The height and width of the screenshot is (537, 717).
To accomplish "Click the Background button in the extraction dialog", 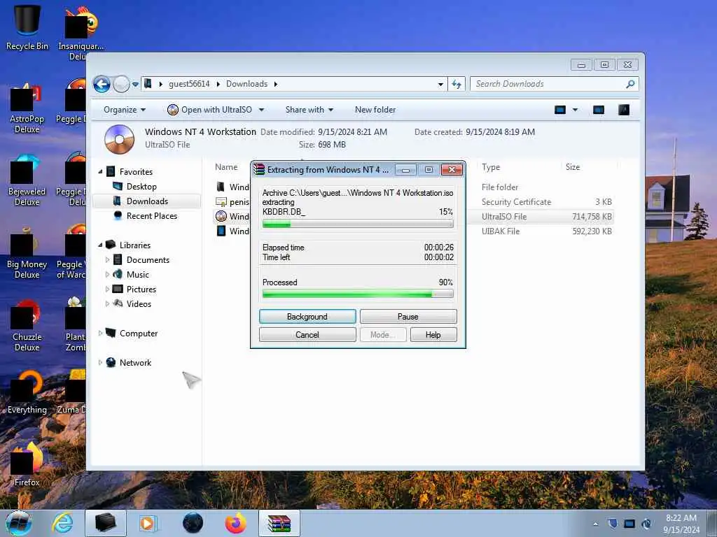I will tap(307, 317).
